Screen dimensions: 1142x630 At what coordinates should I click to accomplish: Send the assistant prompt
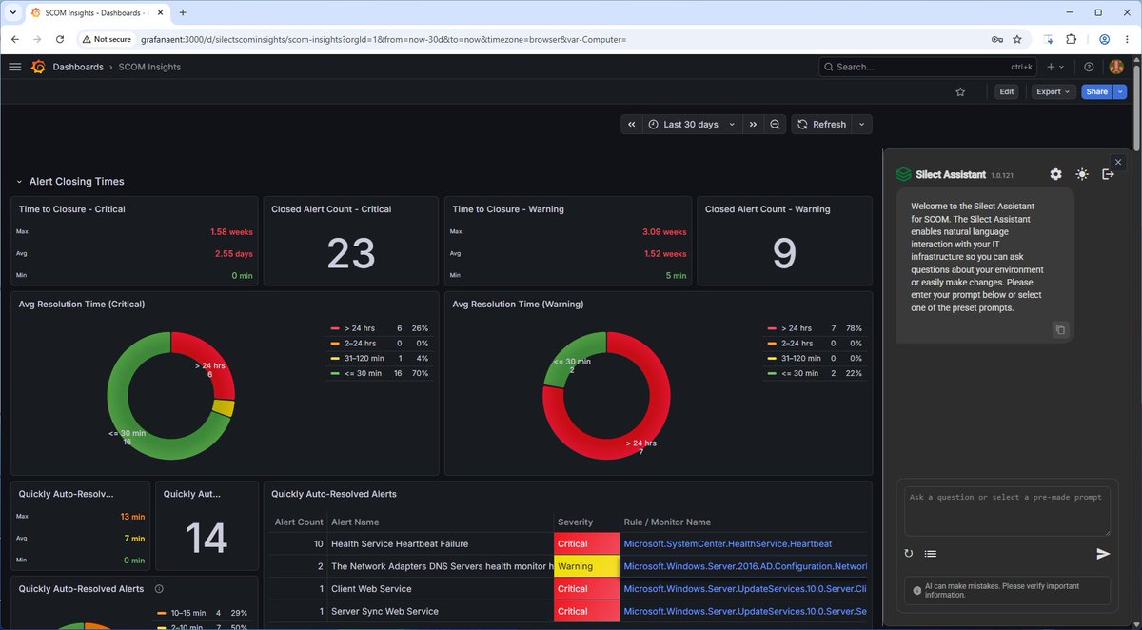point(1103,553)
